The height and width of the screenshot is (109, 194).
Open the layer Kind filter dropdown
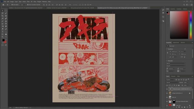click(170, 80)
